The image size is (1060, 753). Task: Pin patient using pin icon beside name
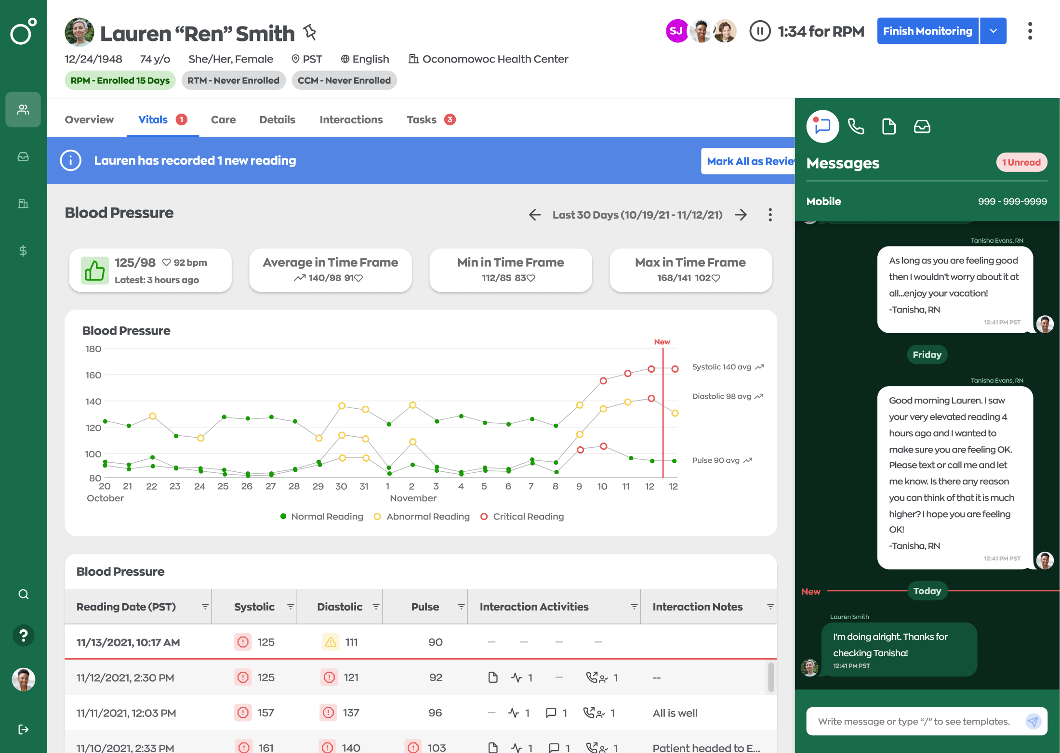[310, 32]
